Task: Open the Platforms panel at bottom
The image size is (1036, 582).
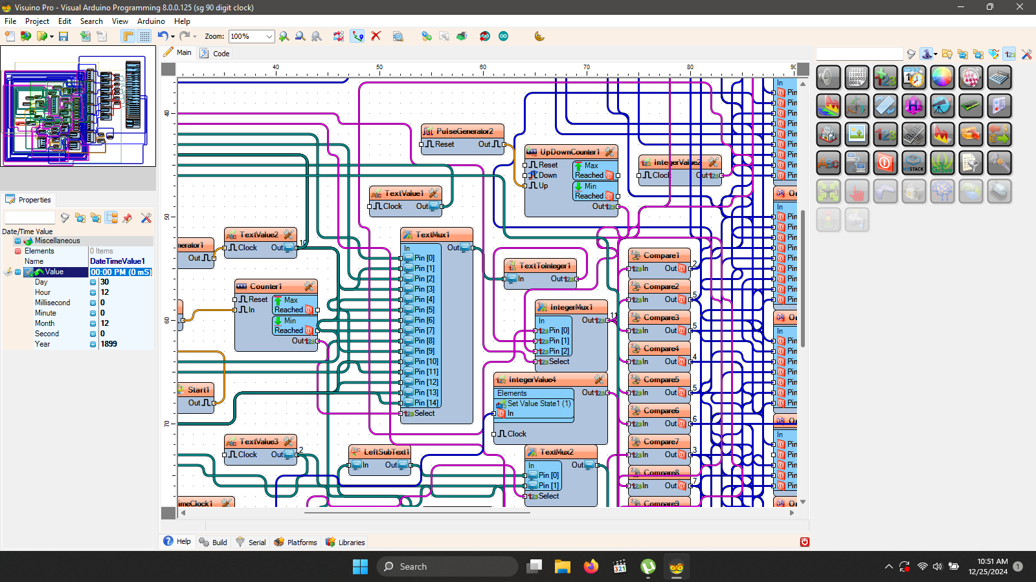Action: pos(295,542)
